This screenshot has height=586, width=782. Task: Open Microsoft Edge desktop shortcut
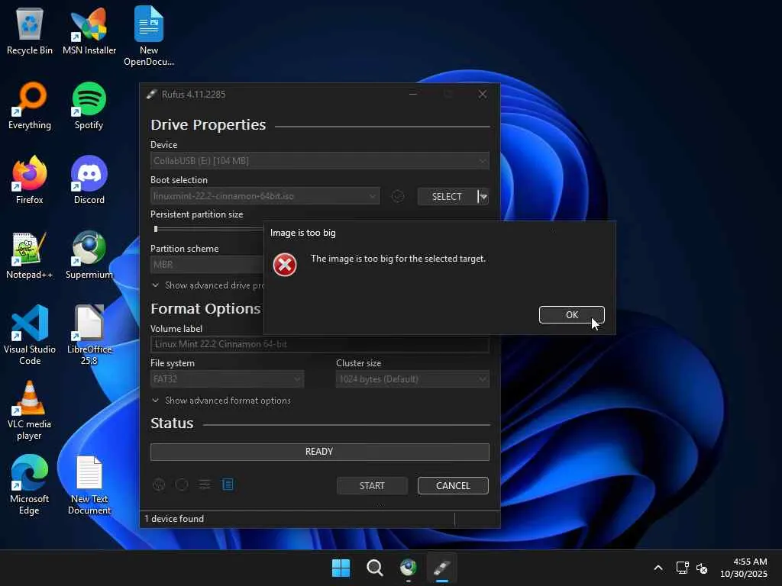30,485
